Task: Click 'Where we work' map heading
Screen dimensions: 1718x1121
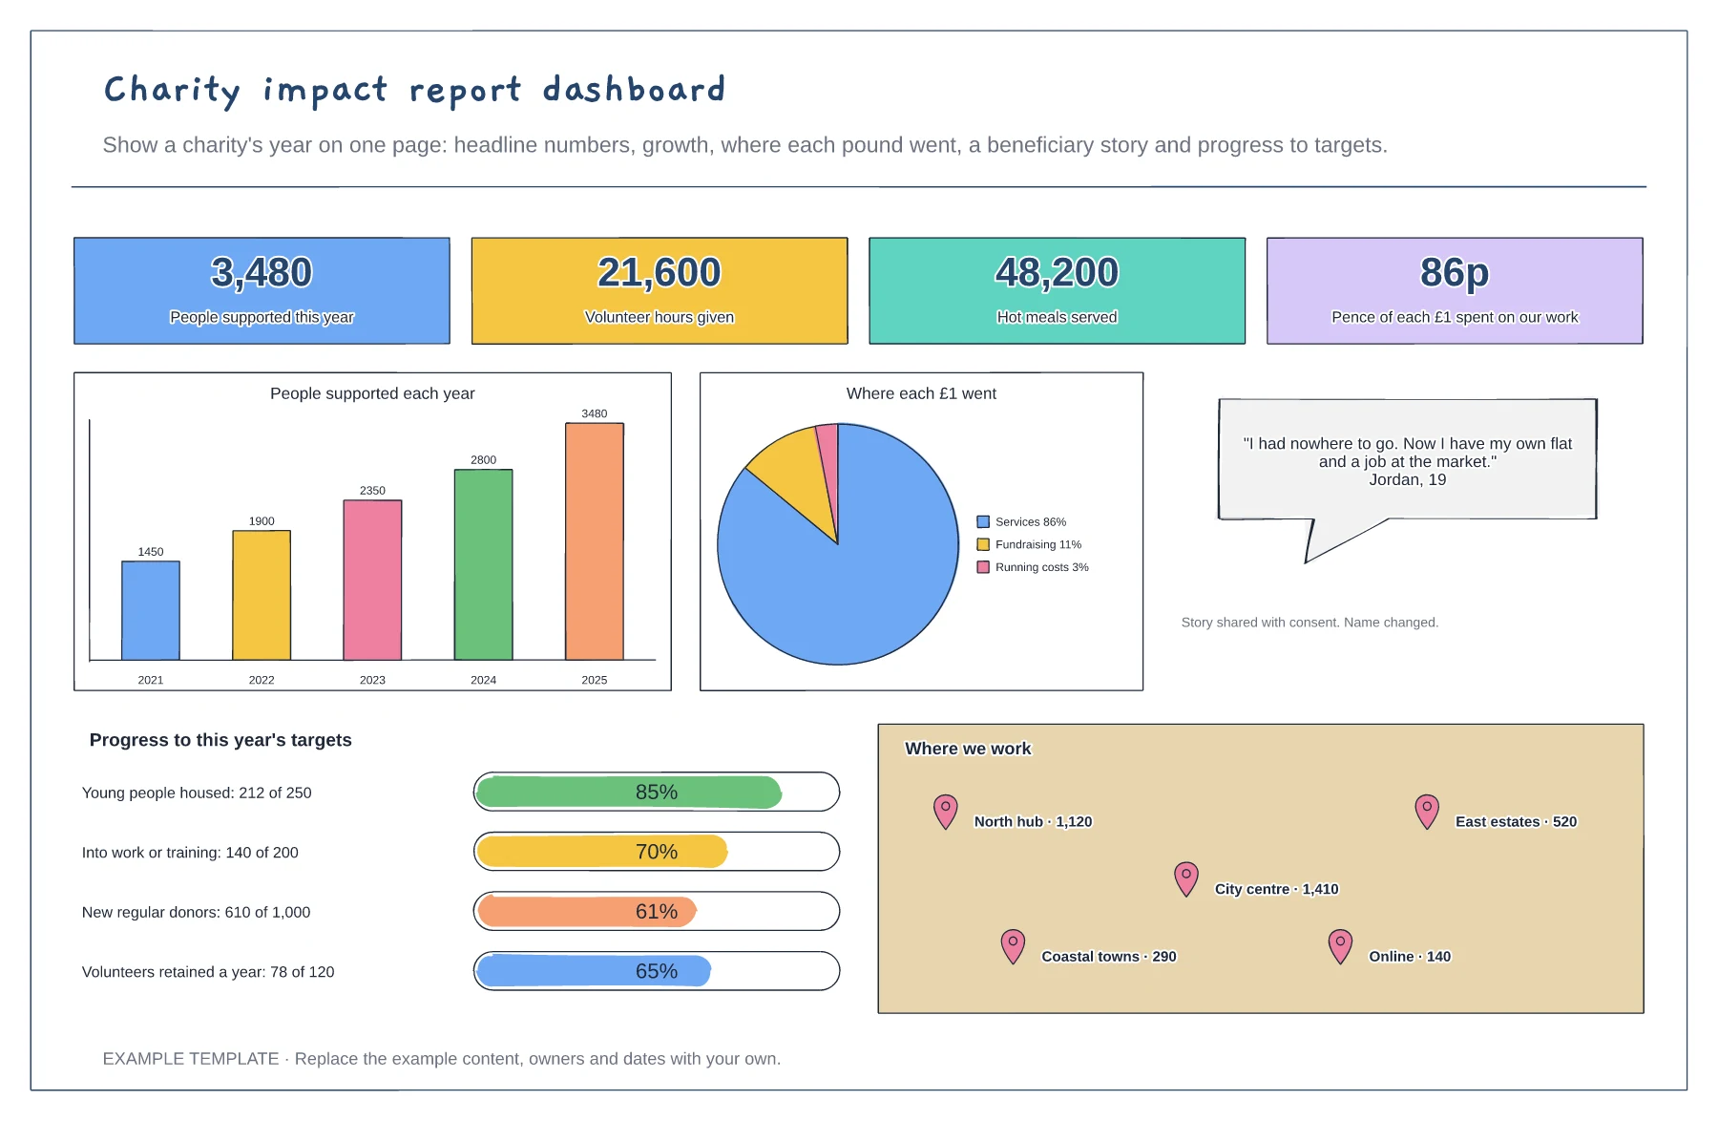Action: pyautogui.click(x=968, y=749)
